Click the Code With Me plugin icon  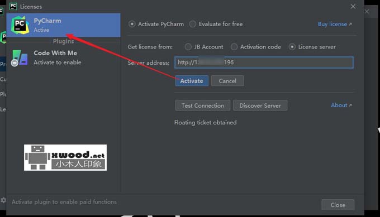(x=19, y=58)
